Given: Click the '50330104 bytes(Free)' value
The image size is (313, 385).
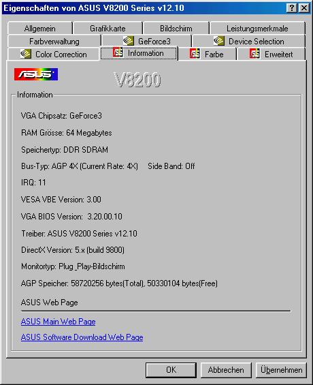Looking at the screenshot, I should [182, 283].
